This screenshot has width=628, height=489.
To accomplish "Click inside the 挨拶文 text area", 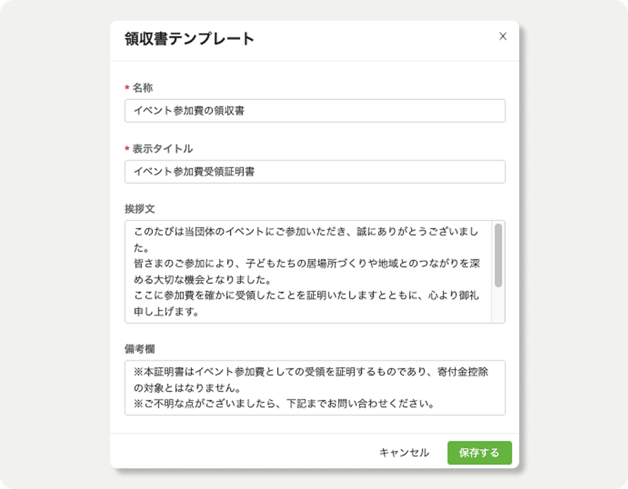I will click(308, 271).
